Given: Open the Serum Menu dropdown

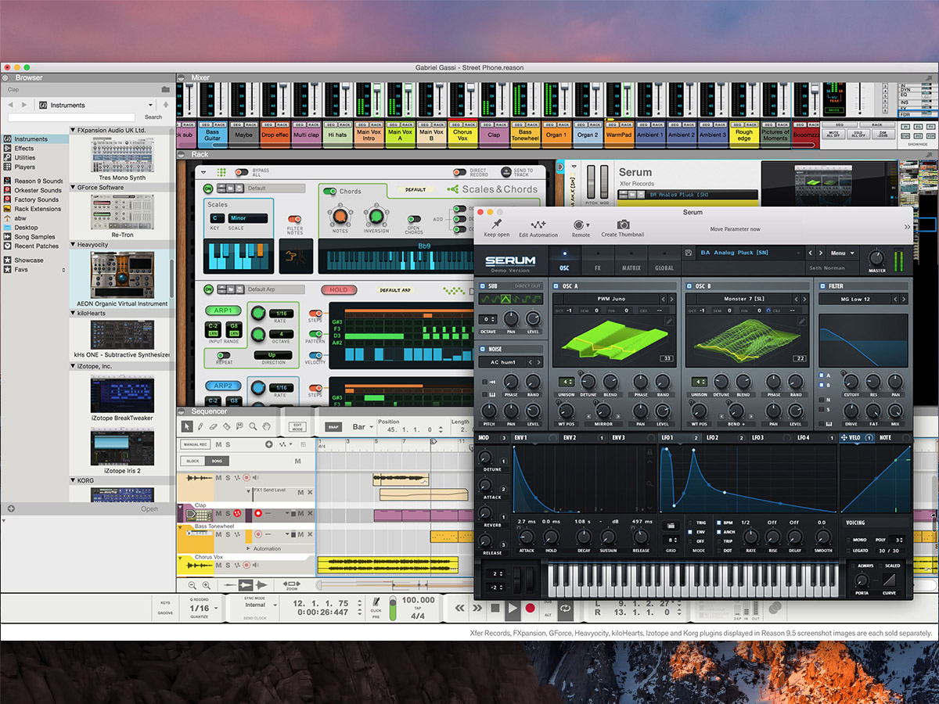Looking at the screenshot, I should pyautogui.click(x=842, y=253).
